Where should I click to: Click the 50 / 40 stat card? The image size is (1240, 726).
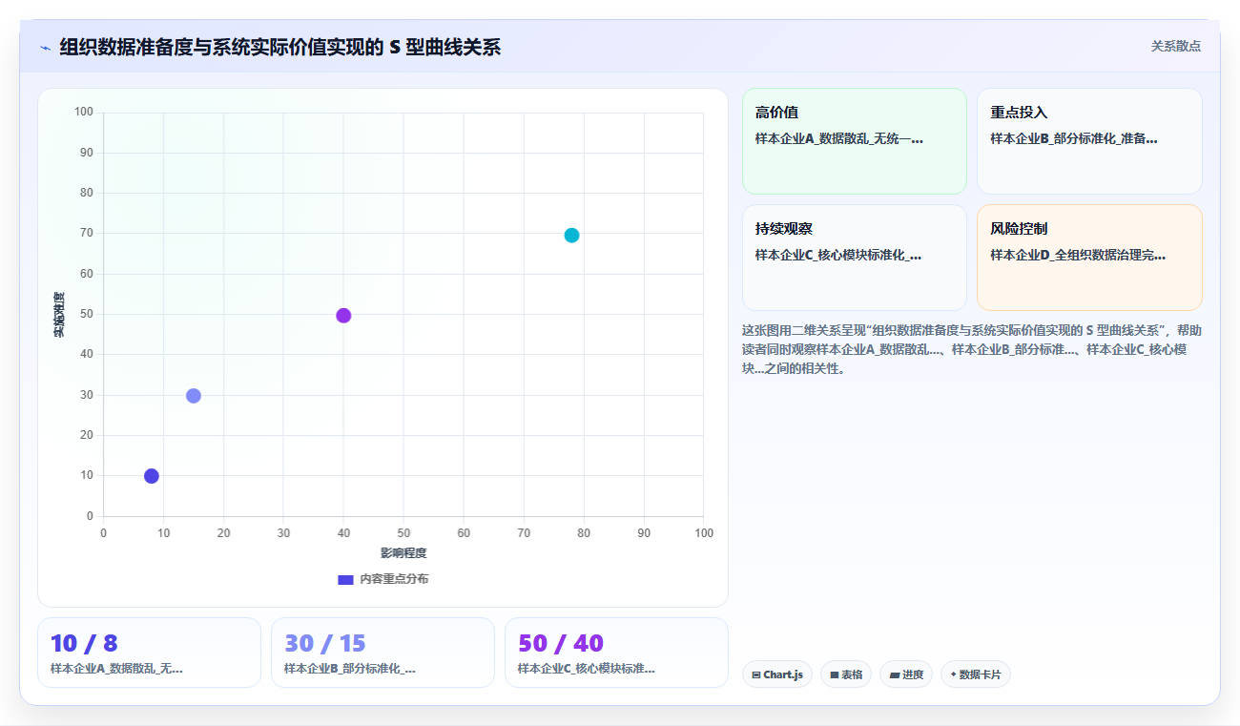pos(616,653)
